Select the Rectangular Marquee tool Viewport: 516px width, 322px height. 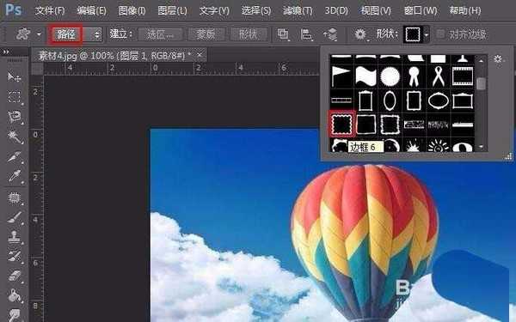coord(14,98)
